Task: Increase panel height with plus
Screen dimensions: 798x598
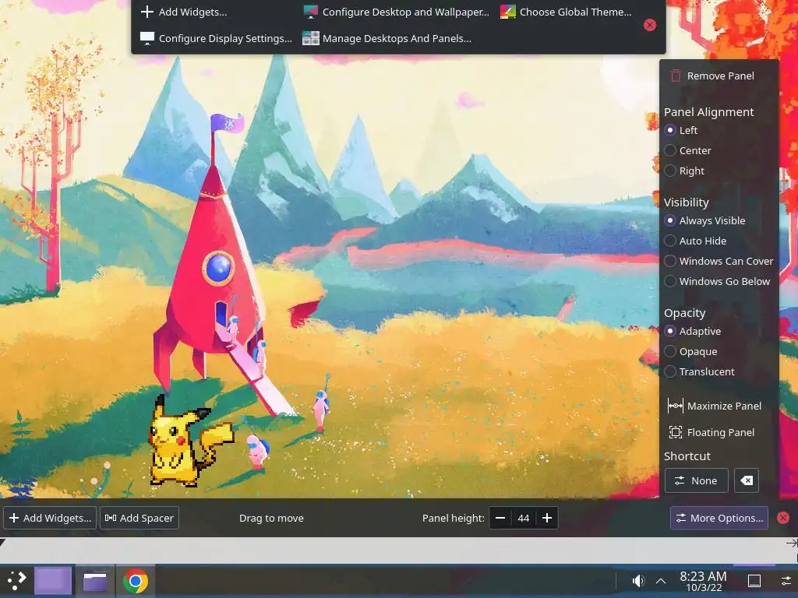Action: pyautogui.click(x=547, y=518)
